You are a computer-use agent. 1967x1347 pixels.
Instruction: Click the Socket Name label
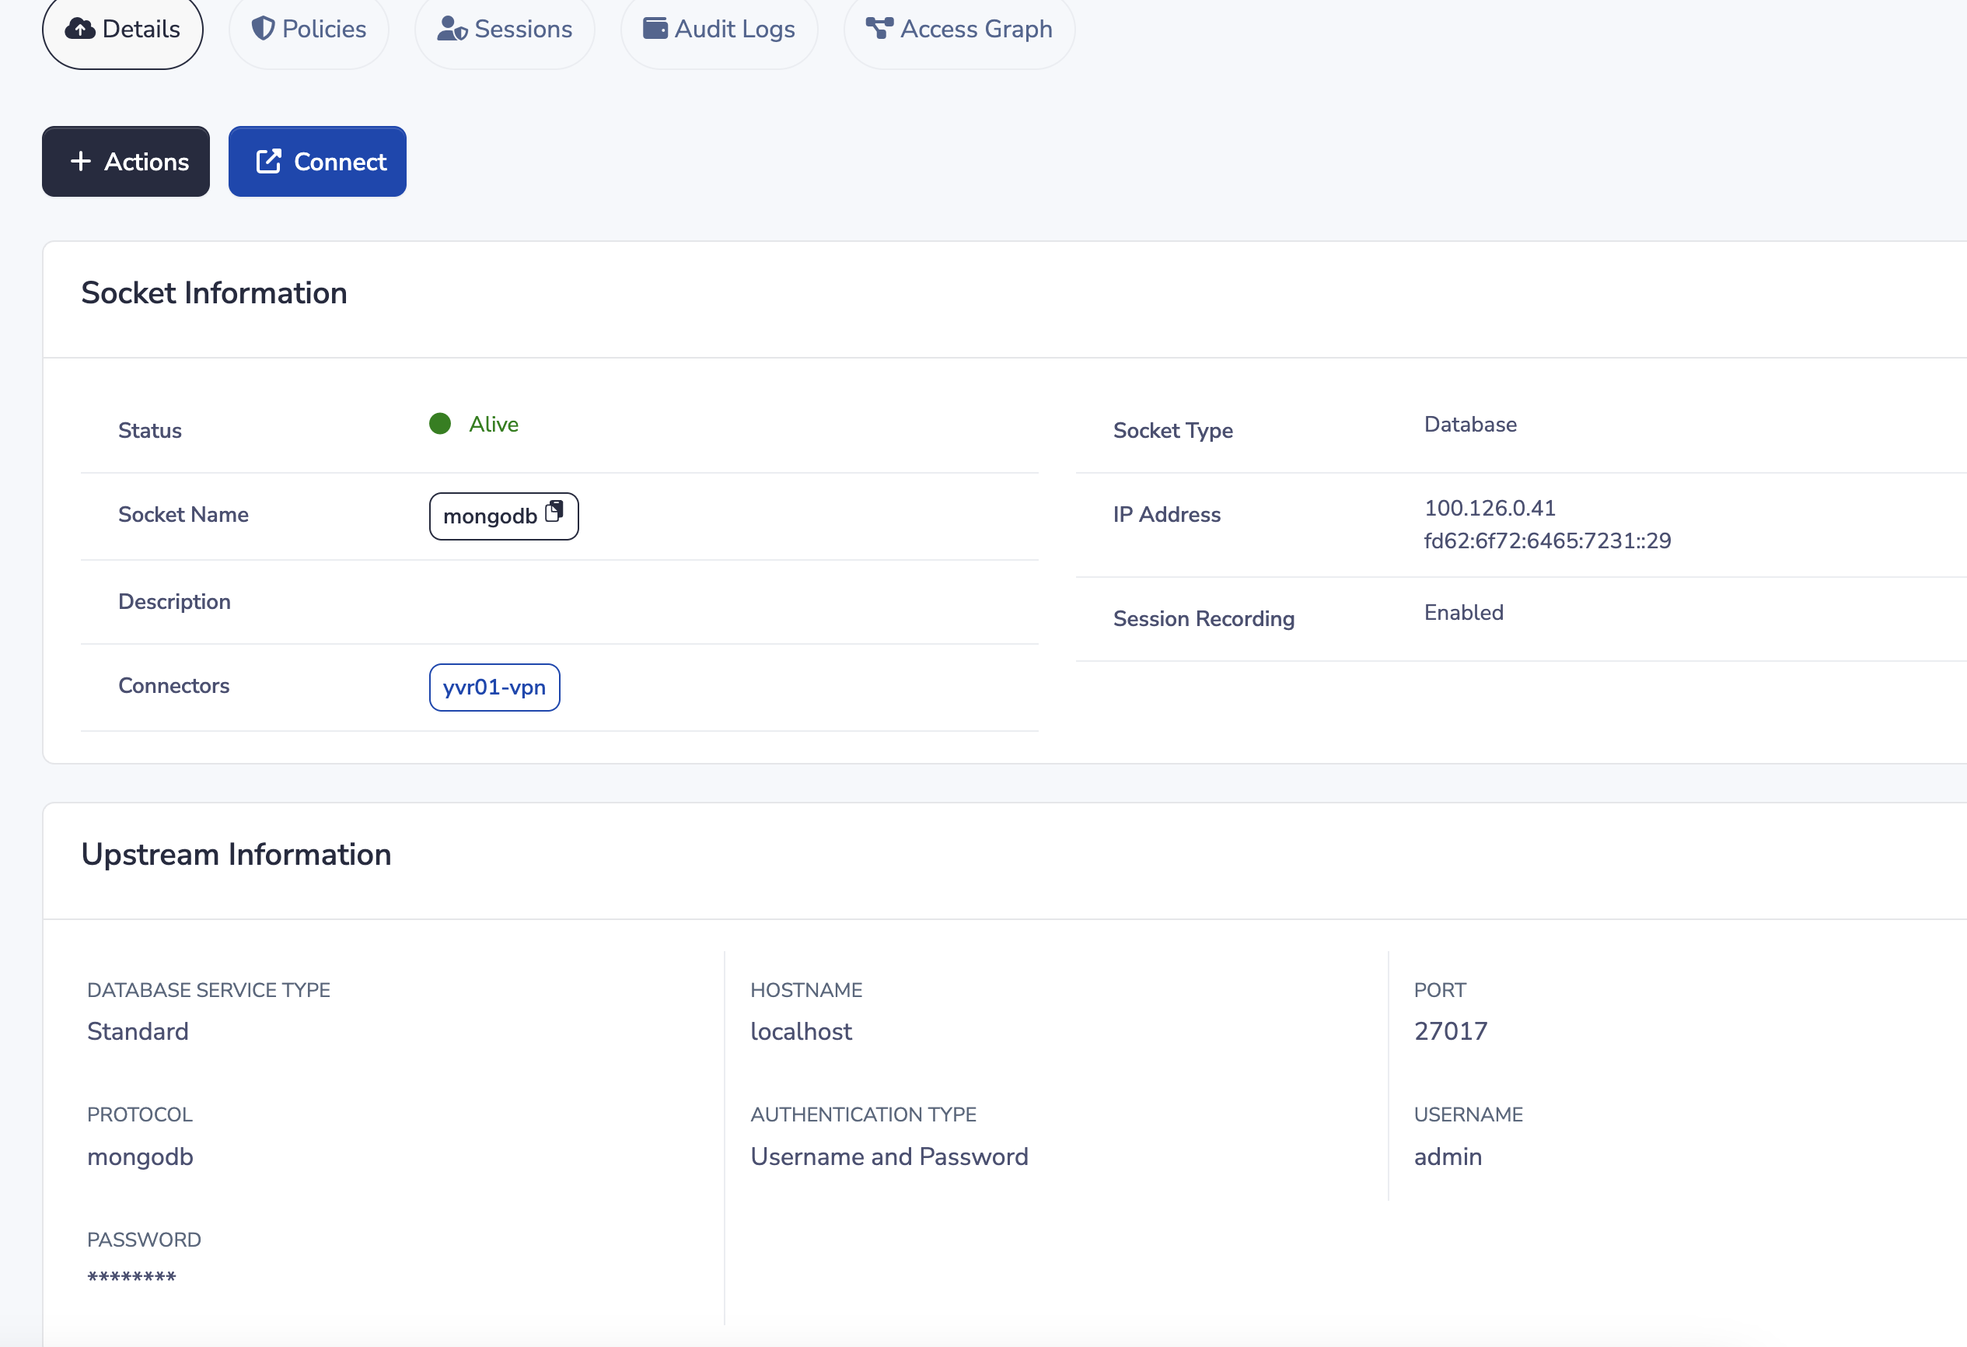pyautogui.click(x=183, y=515)
